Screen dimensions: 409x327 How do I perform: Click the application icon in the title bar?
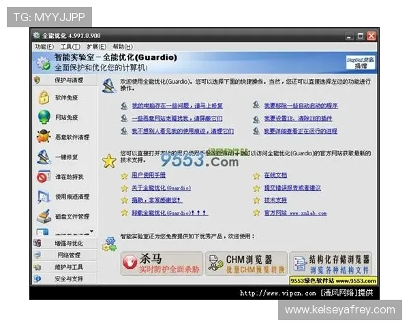click(37, 35)
